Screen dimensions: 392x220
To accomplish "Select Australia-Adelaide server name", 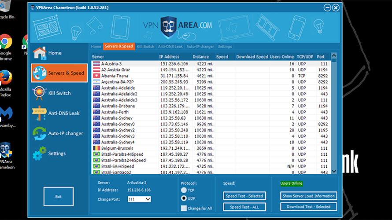I will click(118, 88).
